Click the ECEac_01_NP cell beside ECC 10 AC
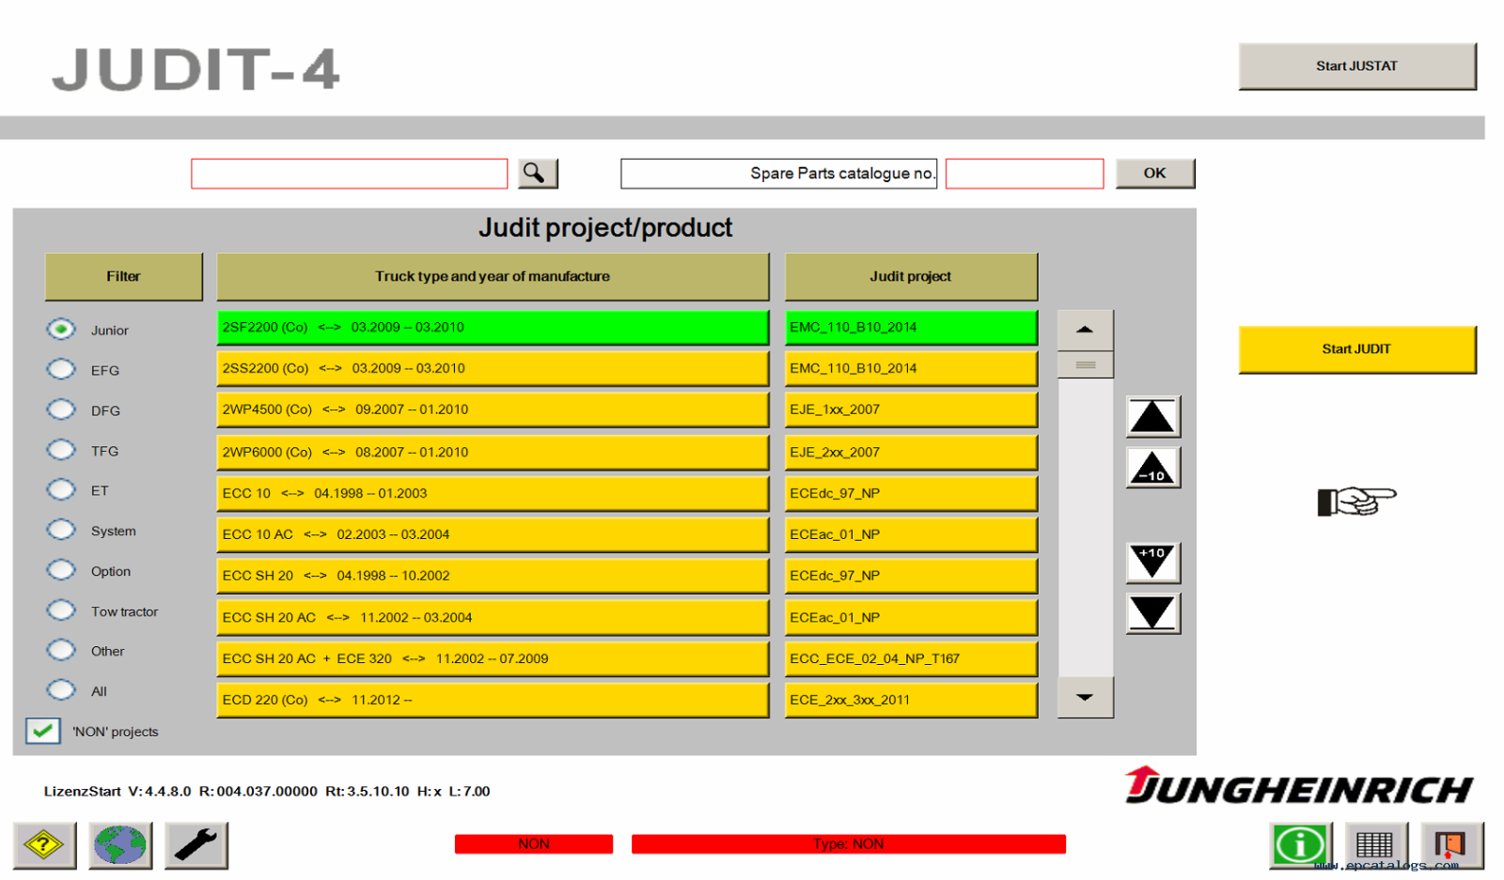Screen dimensions: 1504x880 [911, 535]
